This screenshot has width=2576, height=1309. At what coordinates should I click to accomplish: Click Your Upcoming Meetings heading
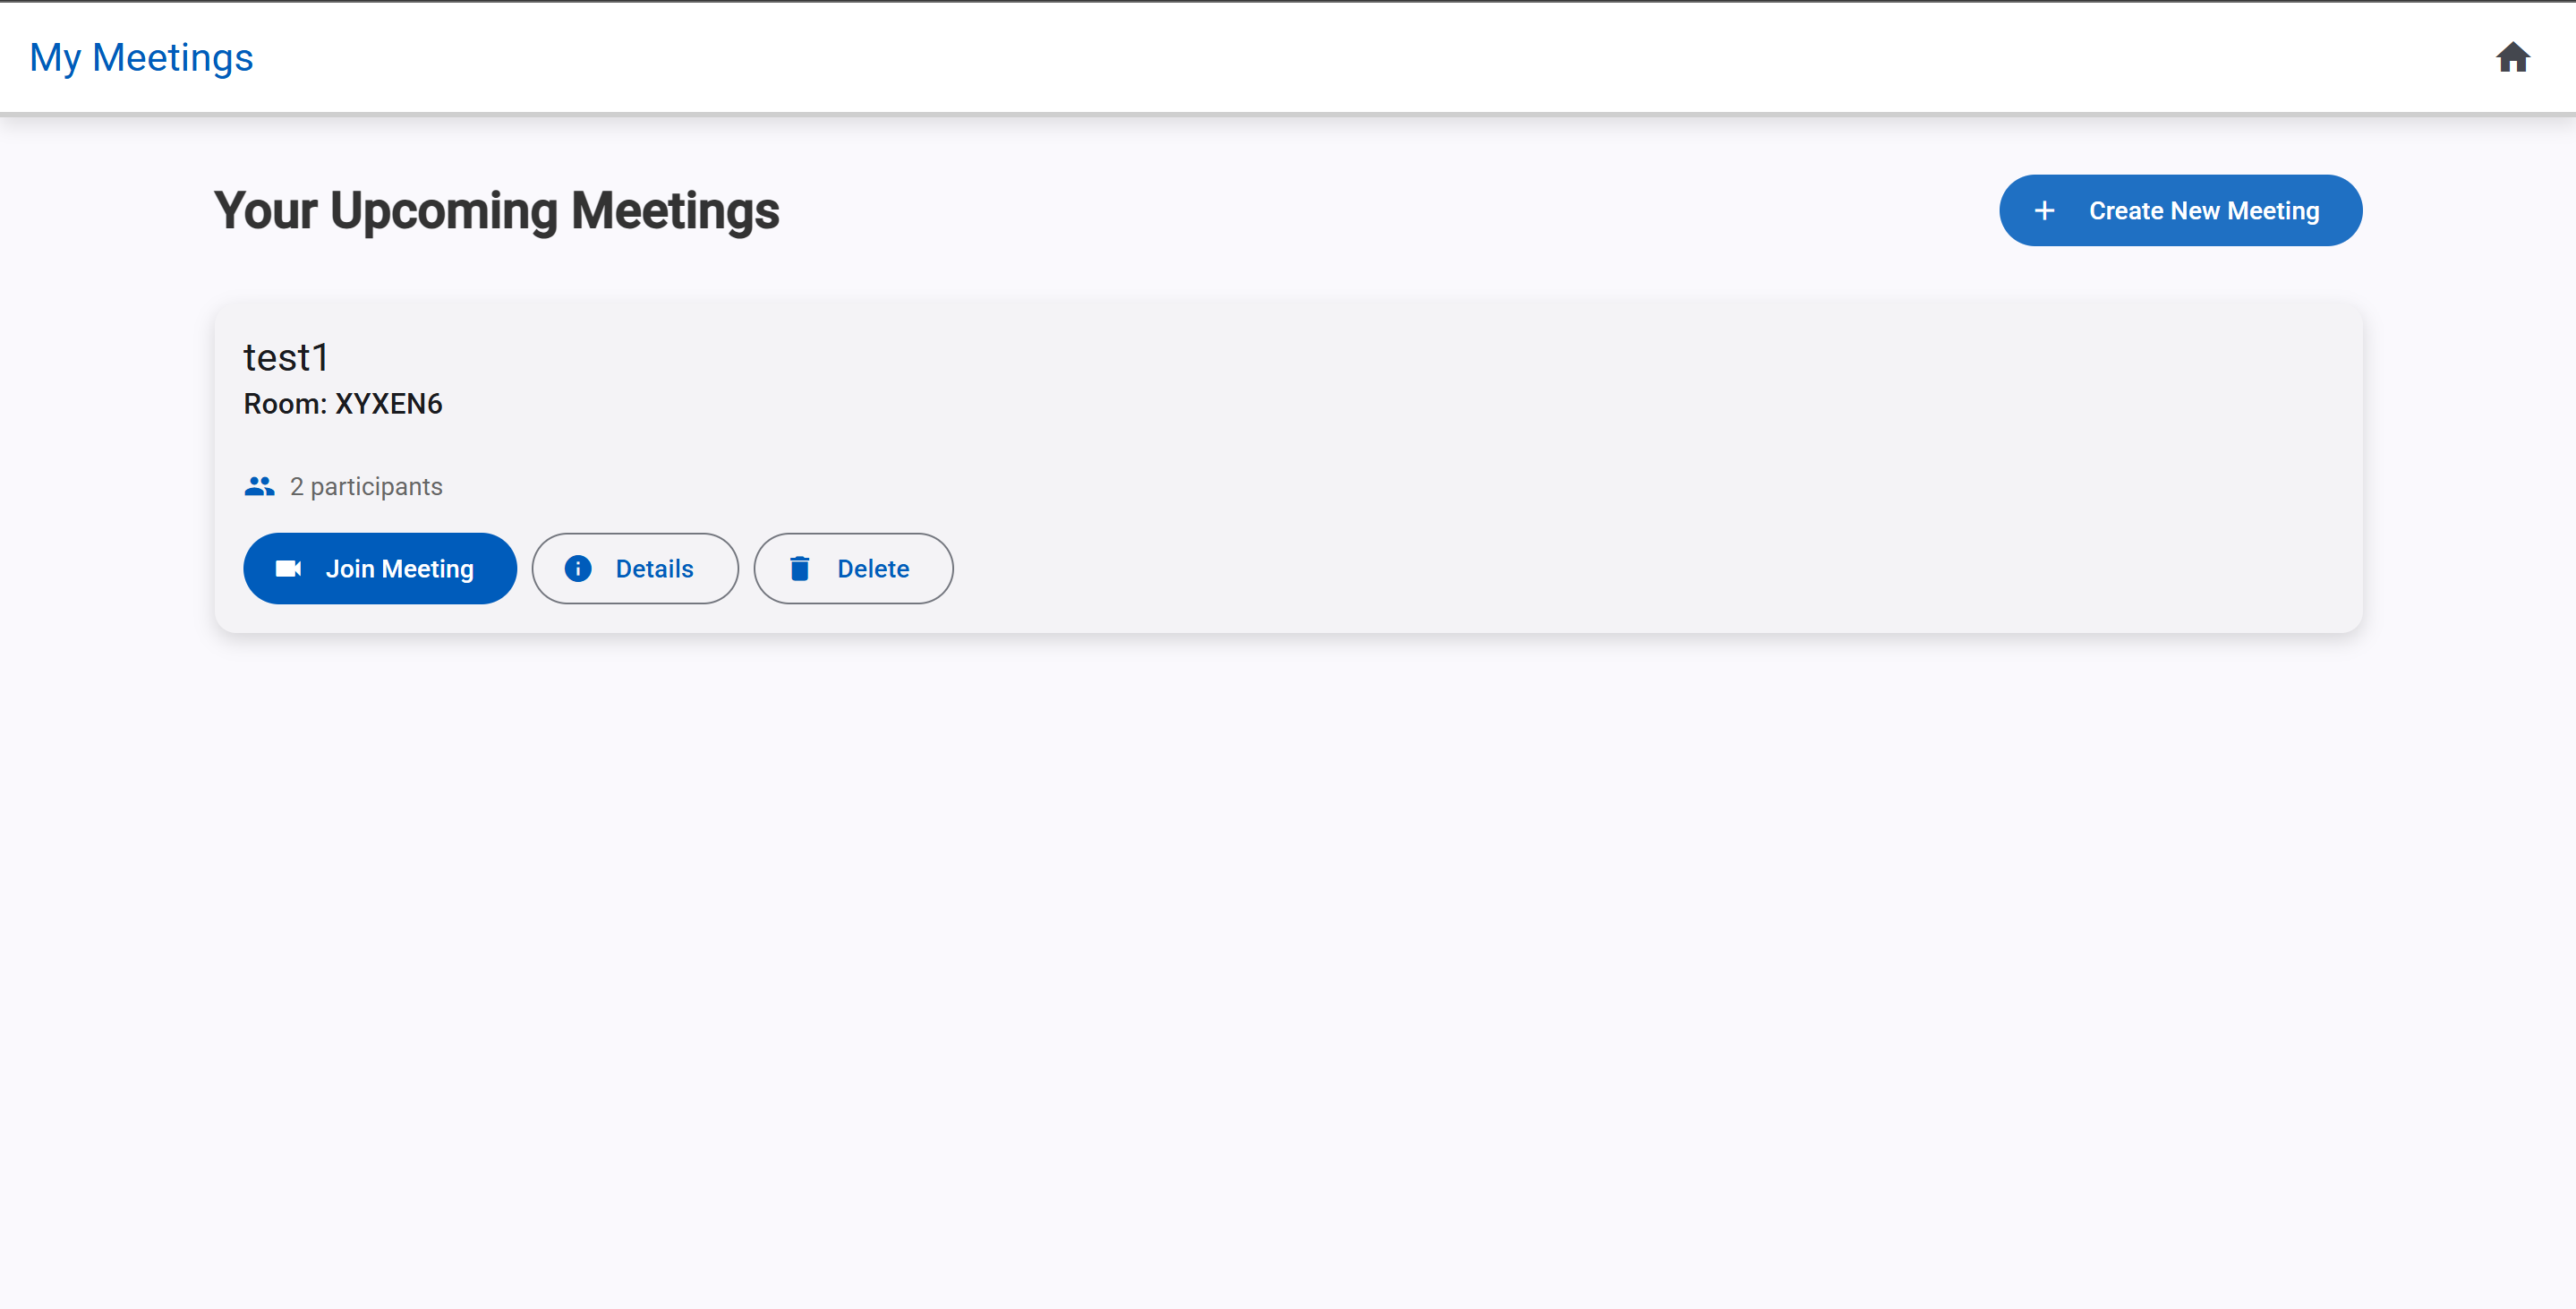click(x=496, y=211)
